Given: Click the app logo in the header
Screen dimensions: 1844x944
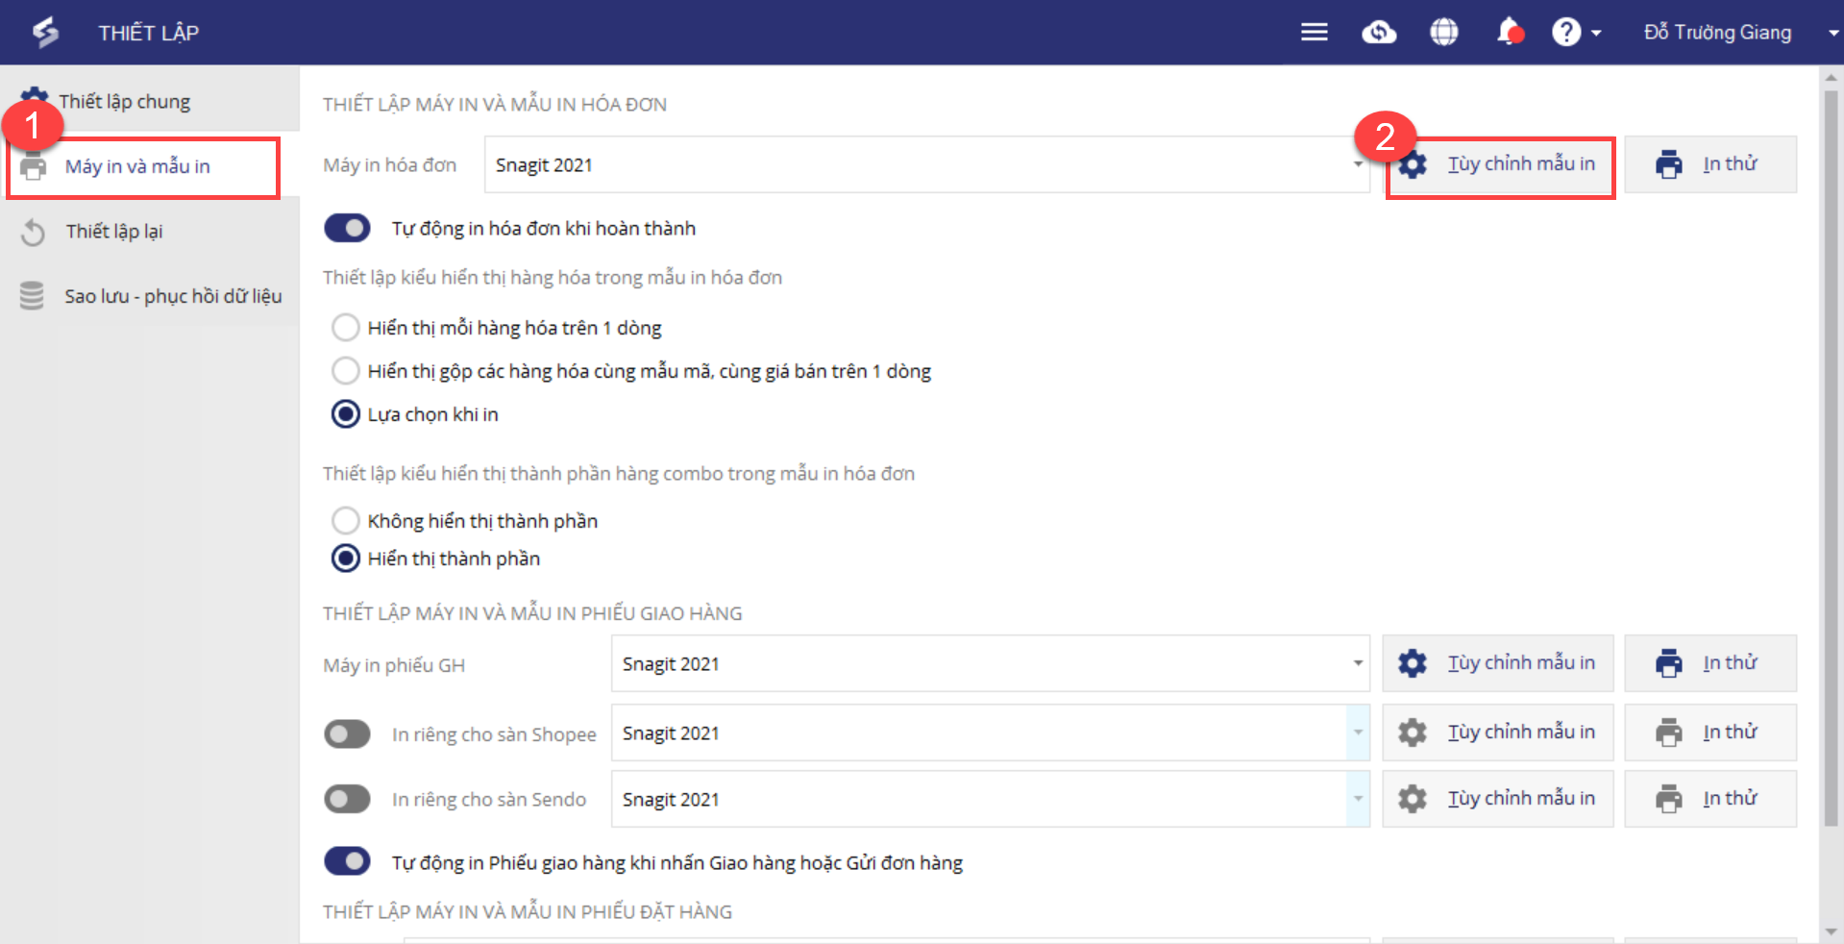Looking at the screenshot, I should [x=45, y=33].
